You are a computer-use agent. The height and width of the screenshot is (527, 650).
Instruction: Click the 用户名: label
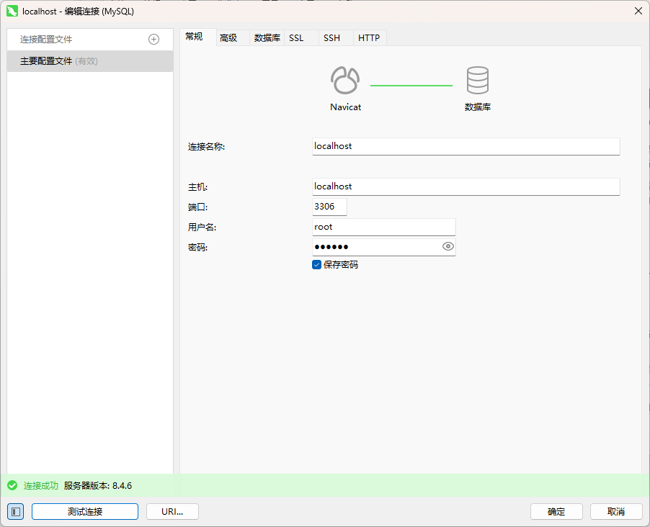[x=202, y=227]
